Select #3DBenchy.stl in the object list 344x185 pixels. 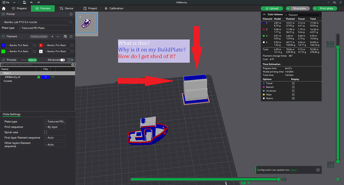tap(13, 77)
